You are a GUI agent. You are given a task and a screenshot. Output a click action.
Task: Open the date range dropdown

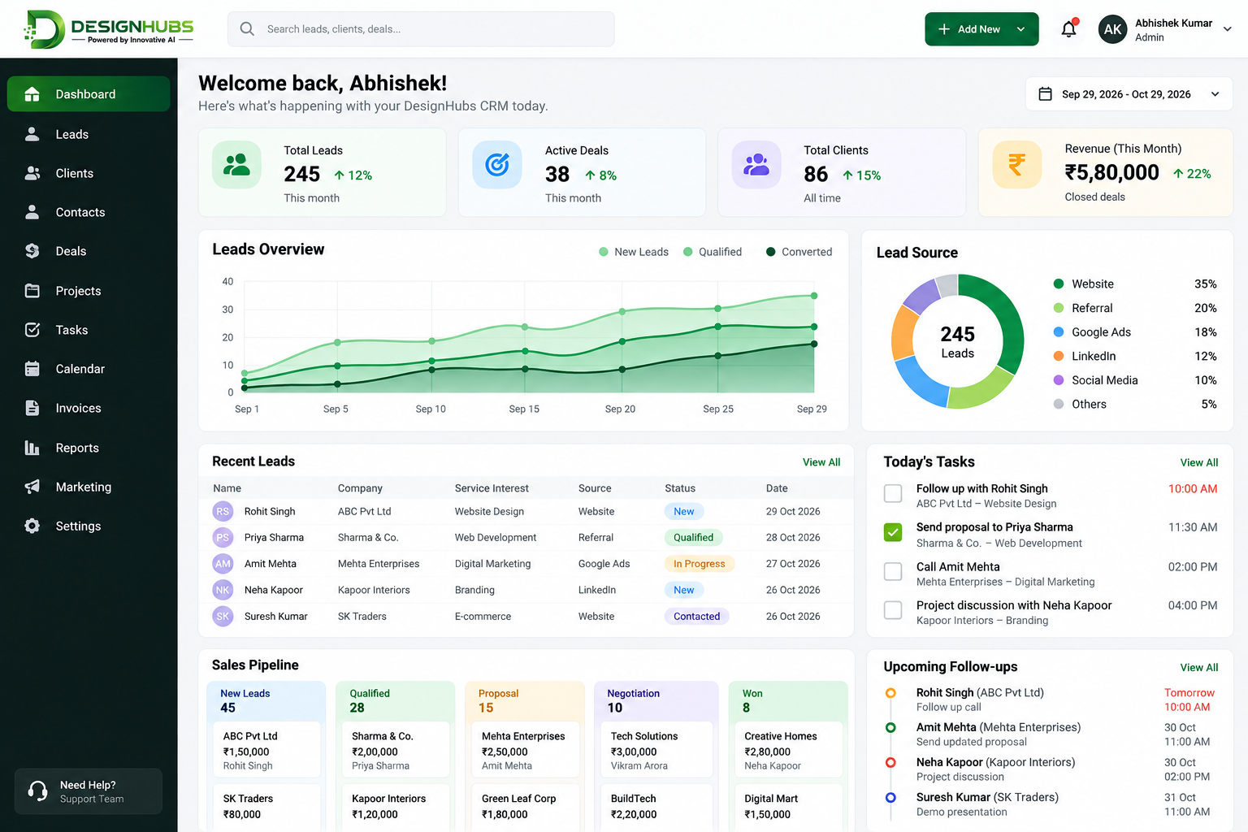pyautogui.click(x=1129, y=94)
